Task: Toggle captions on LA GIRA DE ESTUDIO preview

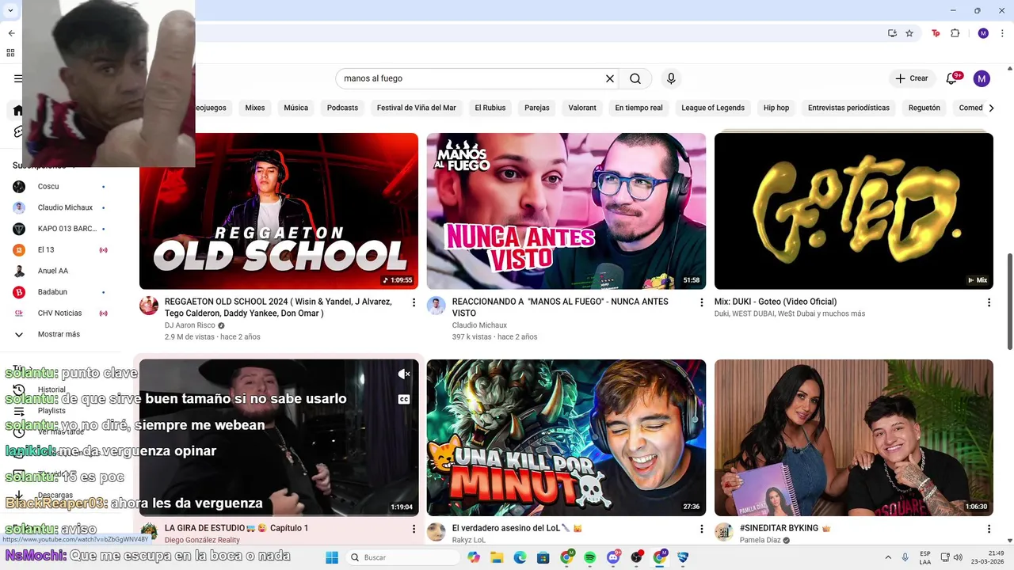Action: click(x=404, y=399)
